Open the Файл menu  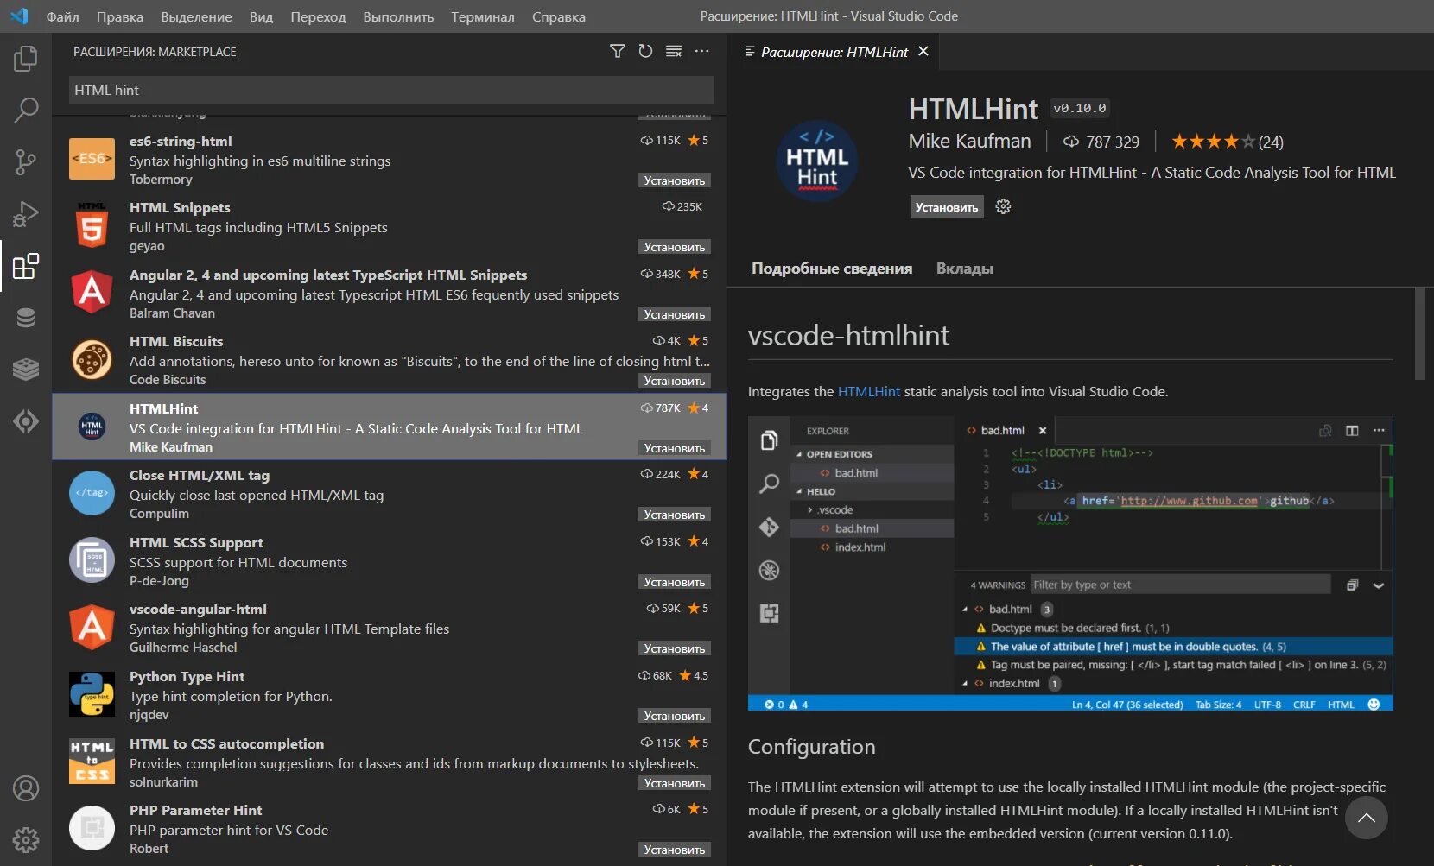pyautogui.click(x=62, y=16)
